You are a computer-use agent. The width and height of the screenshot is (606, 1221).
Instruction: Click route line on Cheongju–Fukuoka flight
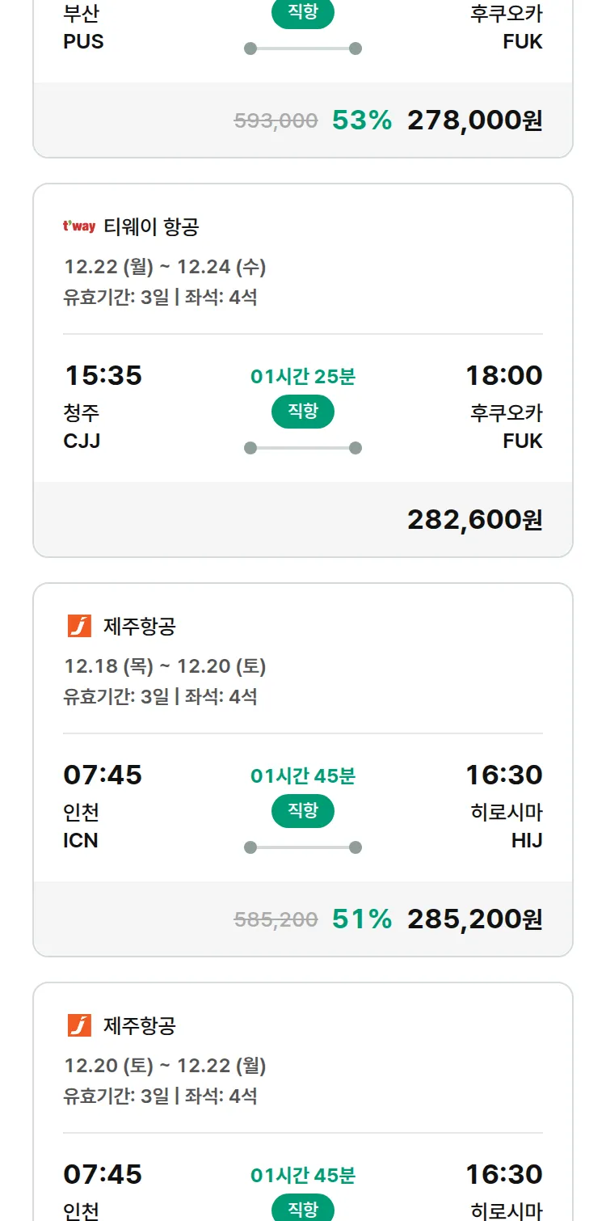click(303, 448)
